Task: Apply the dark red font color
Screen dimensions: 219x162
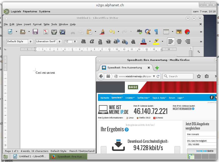Action: (143, 42)
